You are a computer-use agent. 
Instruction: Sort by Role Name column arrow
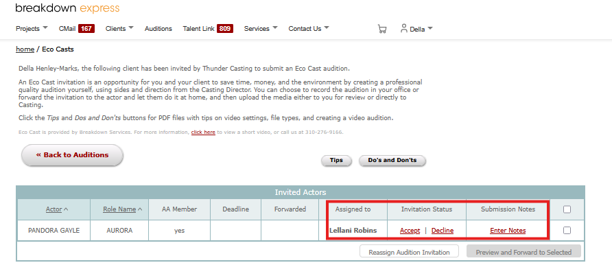[140, 209]
